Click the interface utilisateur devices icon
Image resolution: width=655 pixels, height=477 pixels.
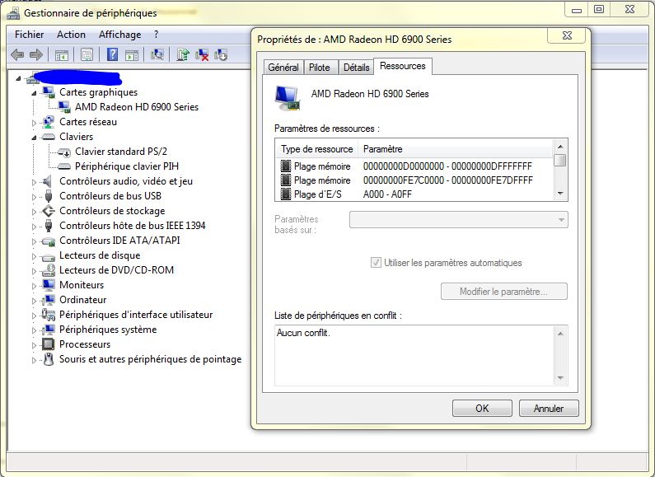click(x=49, y=315)
